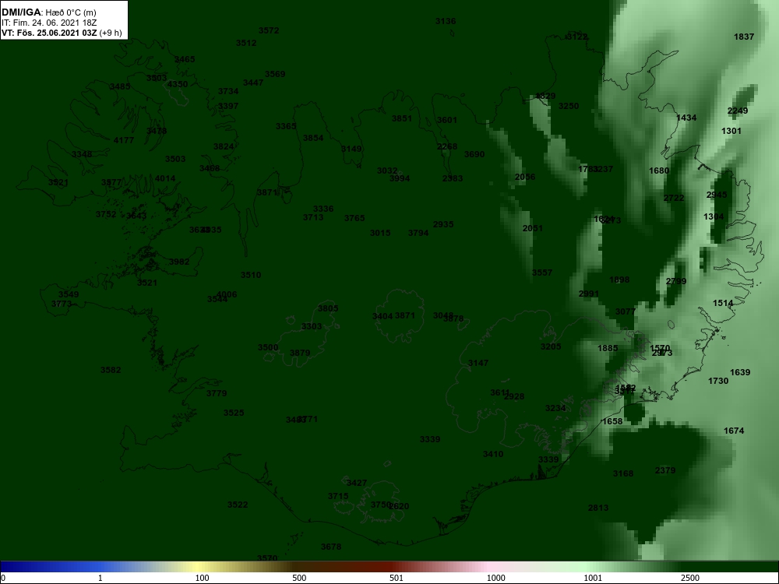Click the map value 3397

(228, 106)
